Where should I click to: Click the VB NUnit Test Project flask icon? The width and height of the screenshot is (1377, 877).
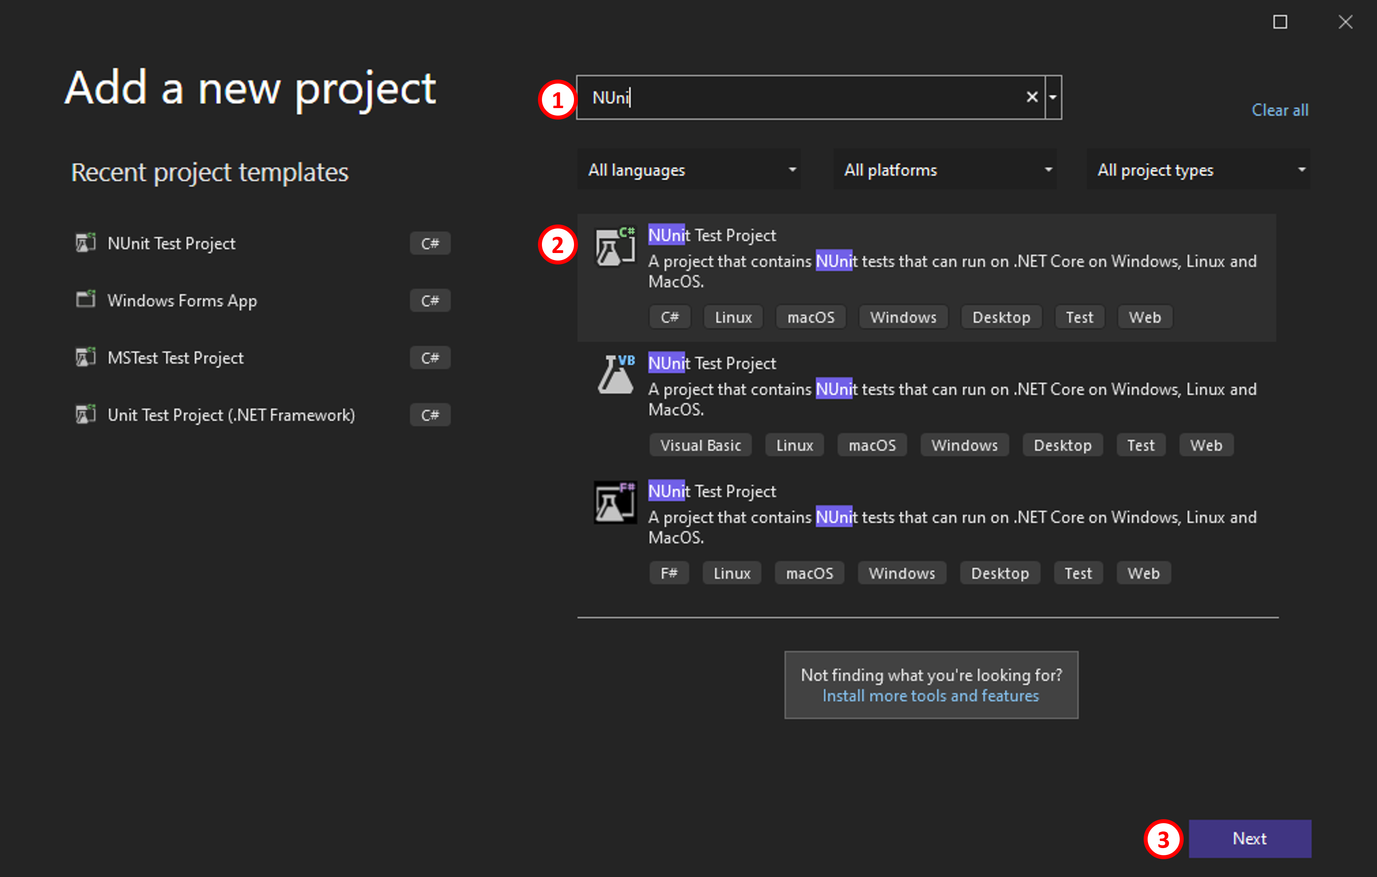[x=616, y=374]
